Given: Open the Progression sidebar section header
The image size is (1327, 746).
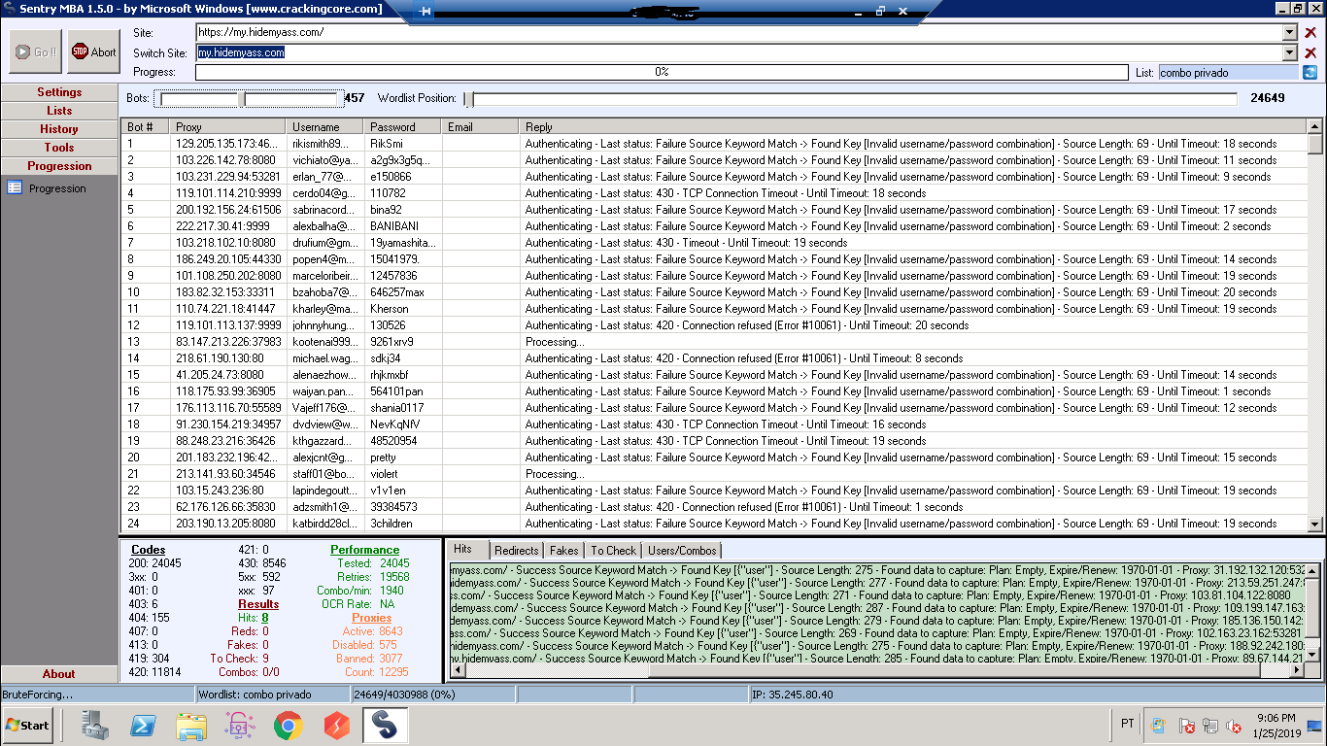Looking at the screenshot, I should click(59, 166).
